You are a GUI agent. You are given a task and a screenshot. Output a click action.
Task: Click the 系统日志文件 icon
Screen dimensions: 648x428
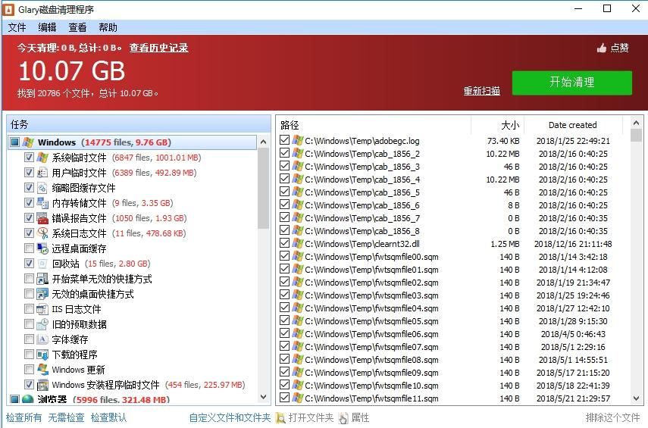42,233
